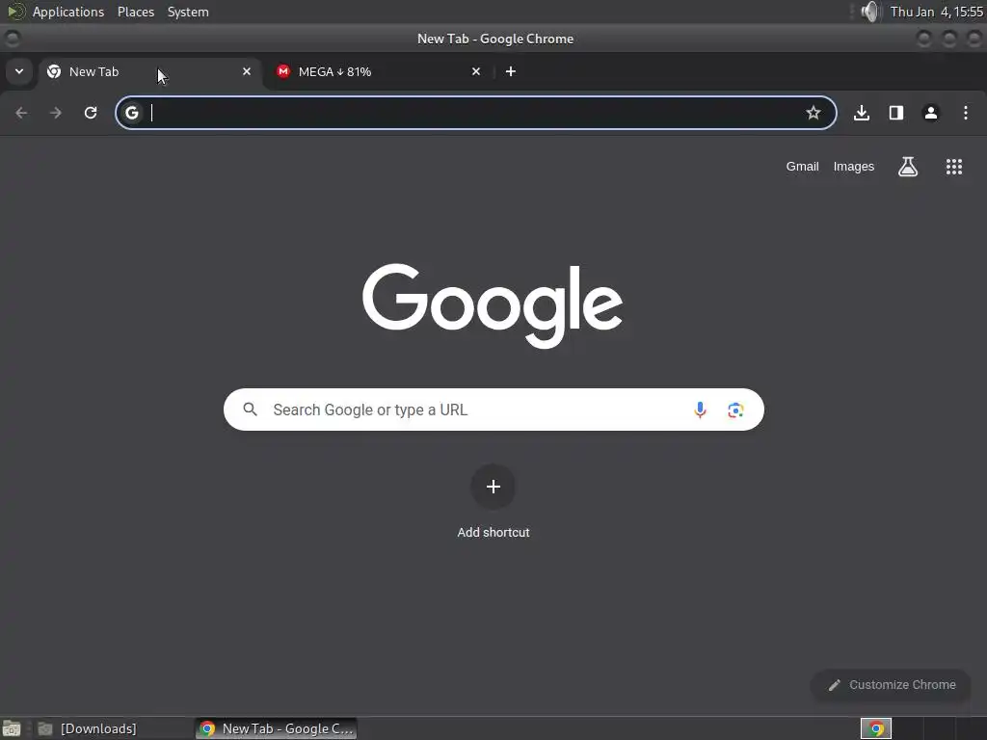The width and height of the screenshot is (987, 740).
Task: Click the magnifier icon in search box
Action: point(250,410)
